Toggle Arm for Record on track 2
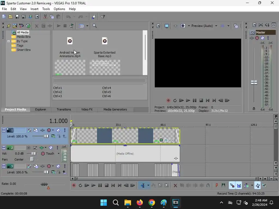This screenshot has height=209, width=279. (x=28, y=148)
